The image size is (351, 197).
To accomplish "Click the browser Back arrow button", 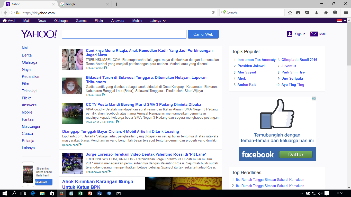I will point(5,13).
